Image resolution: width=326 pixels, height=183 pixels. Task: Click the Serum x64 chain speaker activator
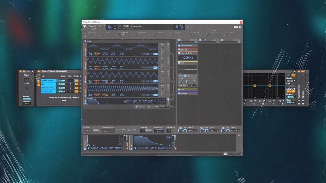pyautogui.click(x=76, y=91)
